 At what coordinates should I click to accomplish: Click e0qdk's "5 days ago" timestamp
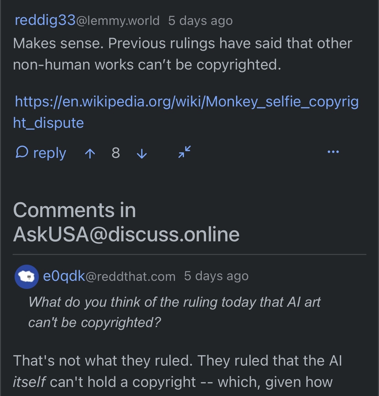[x=216, y=276]
